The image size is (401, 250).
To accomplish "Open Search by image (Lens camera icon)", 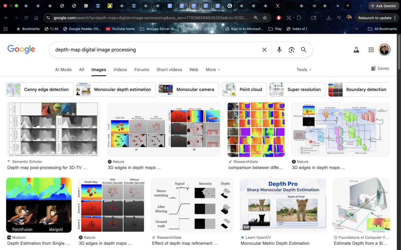I will [291, 50].
